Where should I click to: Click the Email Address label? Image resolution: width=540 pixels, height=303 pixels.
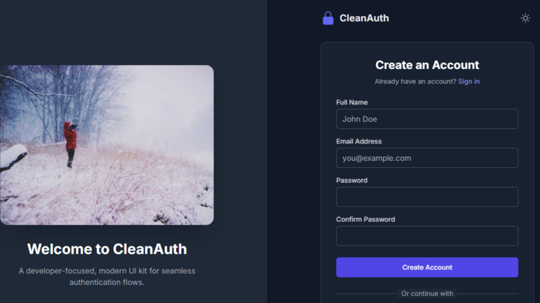pyautogui.click(x=358, y=141)
